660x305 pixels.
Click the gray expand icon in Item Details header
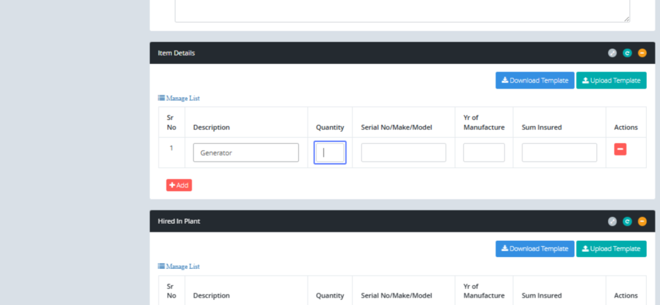[612, 53]
